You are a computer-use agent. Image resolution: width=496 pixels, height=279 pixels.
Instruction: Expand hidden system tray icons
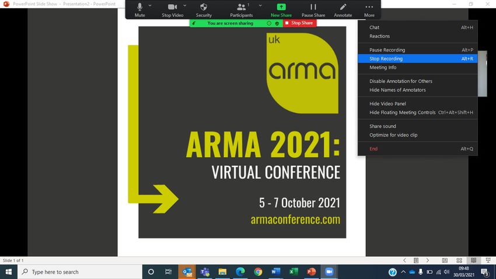[x=403, y=272]
